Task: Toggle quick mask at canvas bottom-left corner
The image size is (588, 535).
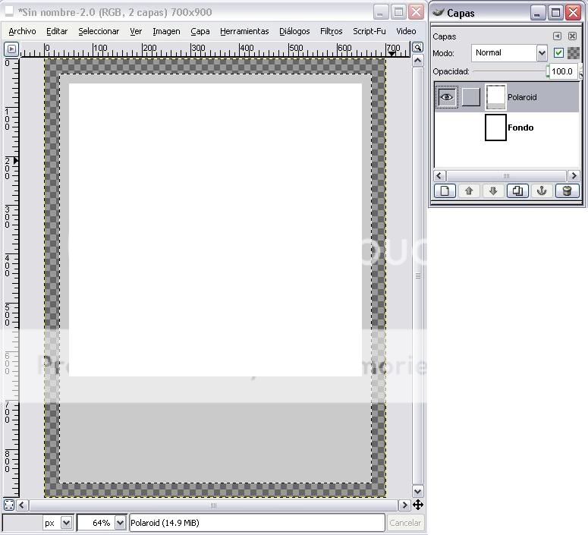Action: [x=9, y=505]
